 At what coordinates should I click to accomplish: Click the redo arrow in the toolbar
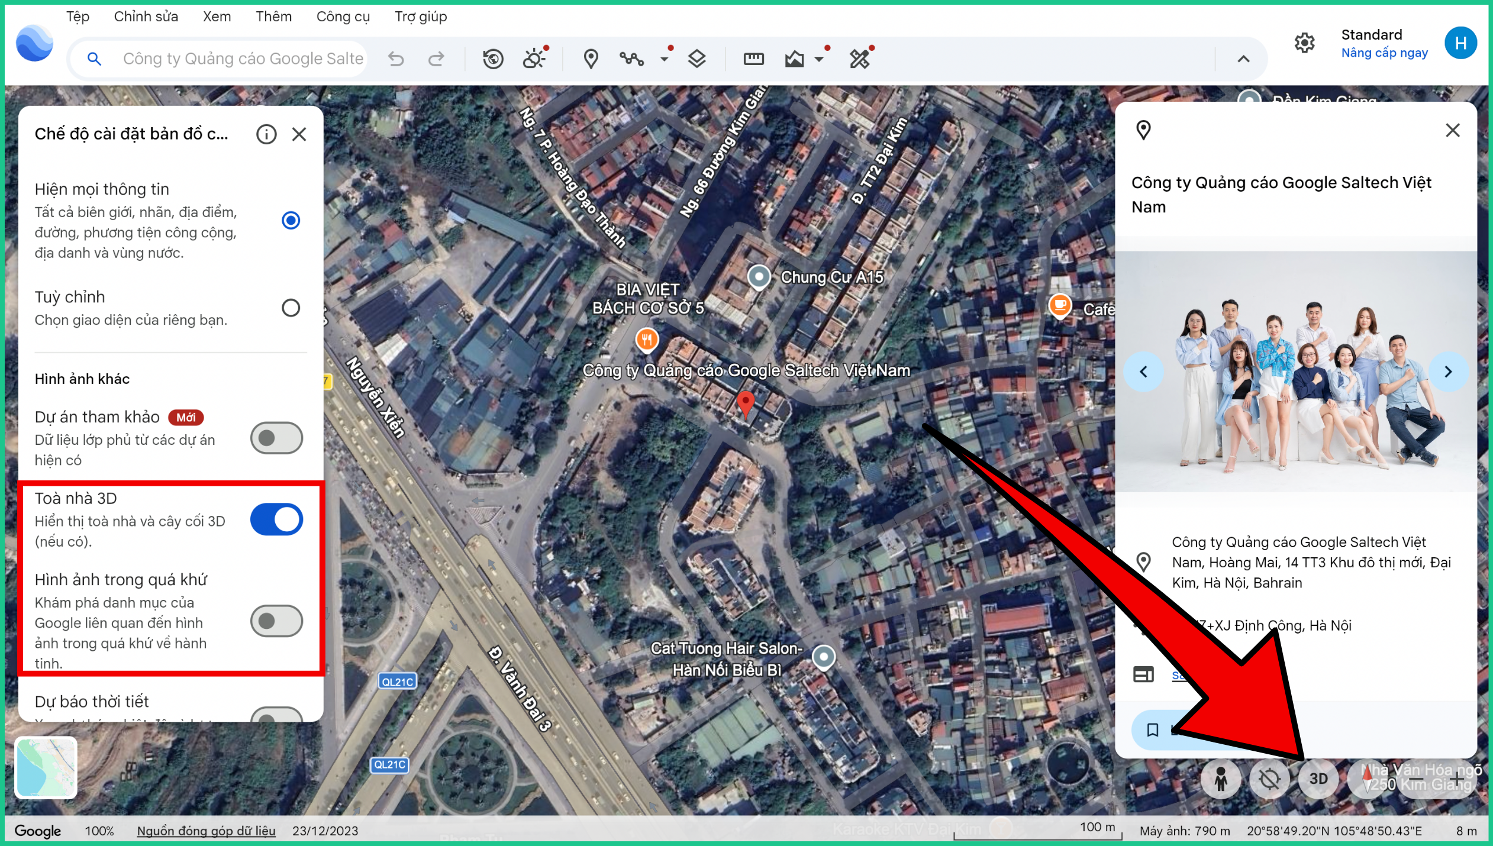click(x=436, y=59)
